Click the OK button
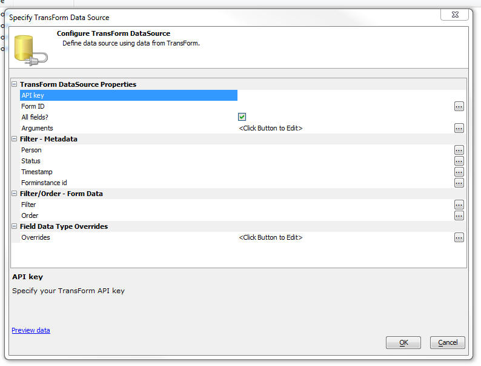The image size is (481, 366). coord(403,342)
